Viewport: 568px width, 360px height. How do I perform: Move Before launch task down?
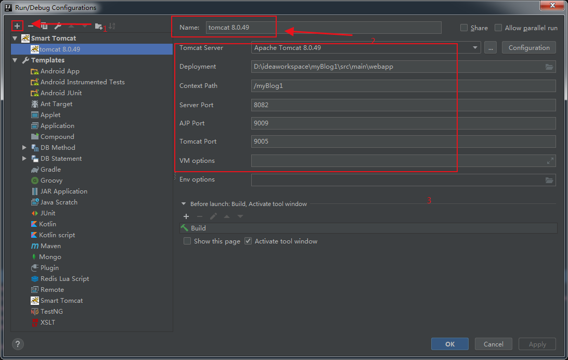(x=240, y=216)
